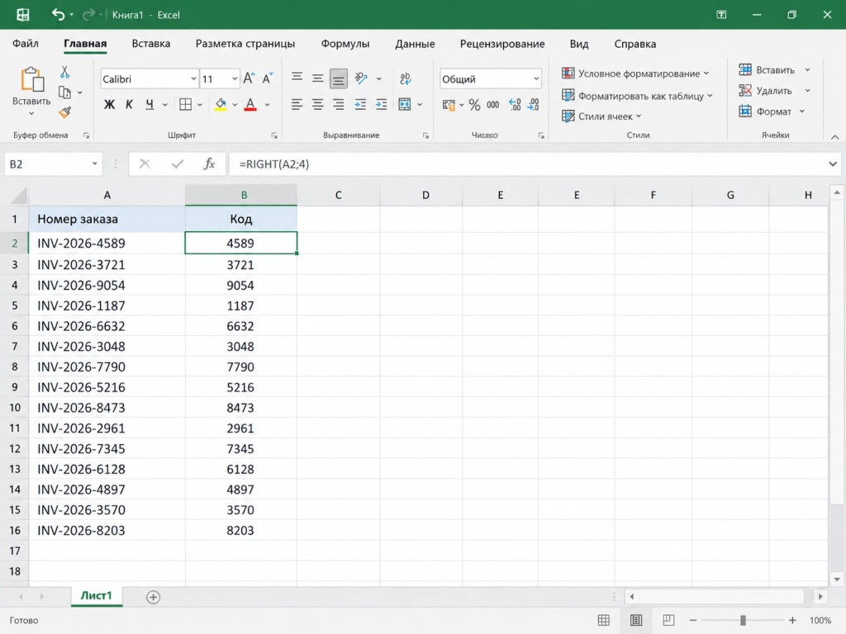Click the Стили ячеек button
Screen dimensions: 846x634
click(601, 116)
